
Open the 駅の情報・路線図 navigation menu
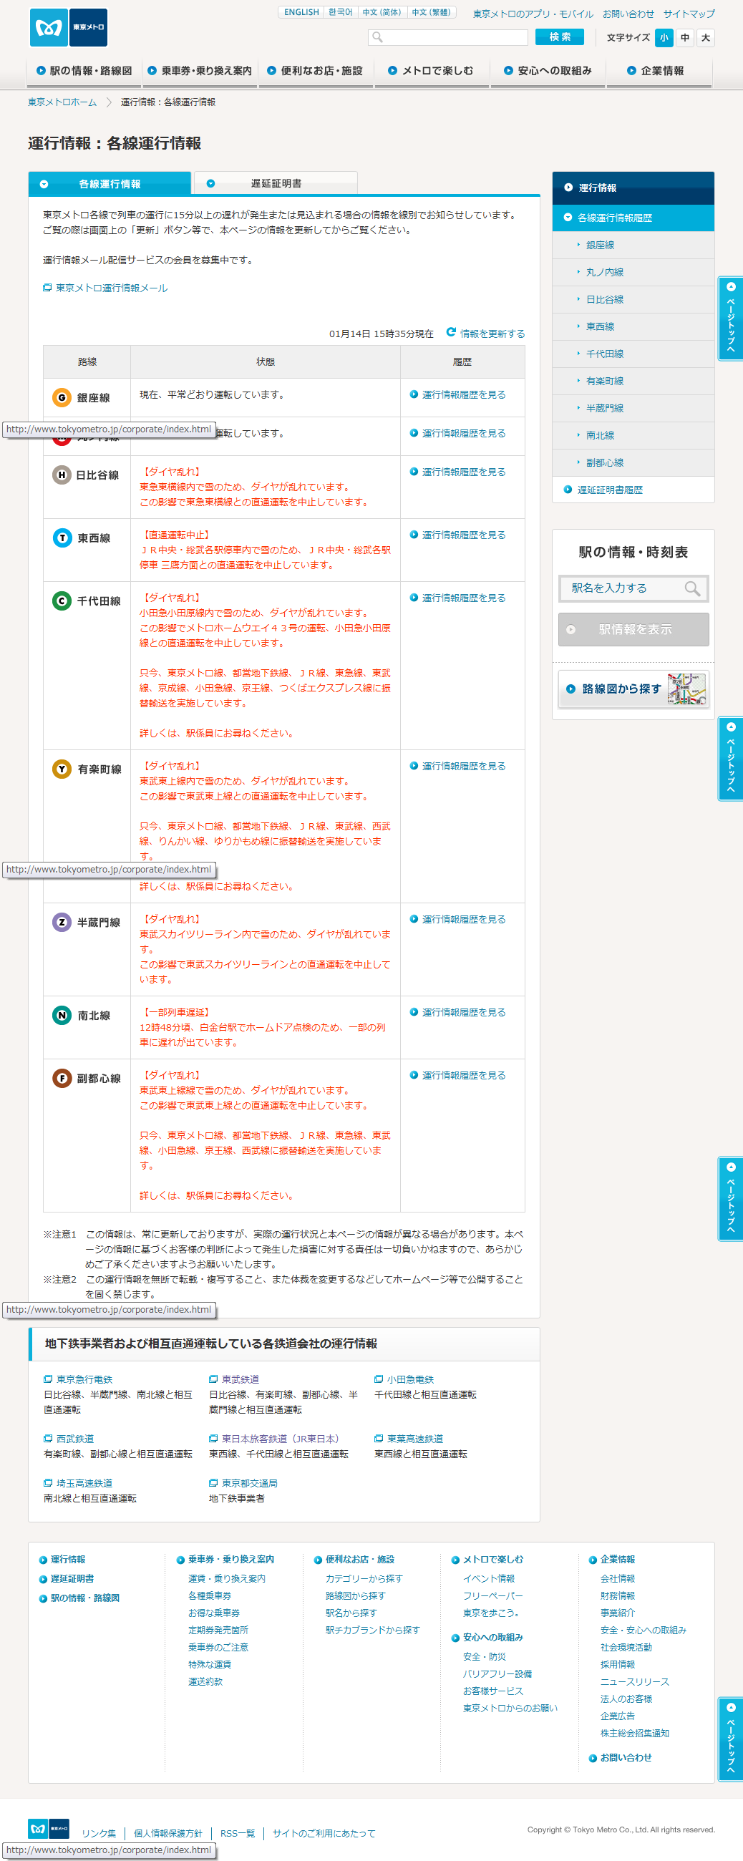(x=84, y=71)
